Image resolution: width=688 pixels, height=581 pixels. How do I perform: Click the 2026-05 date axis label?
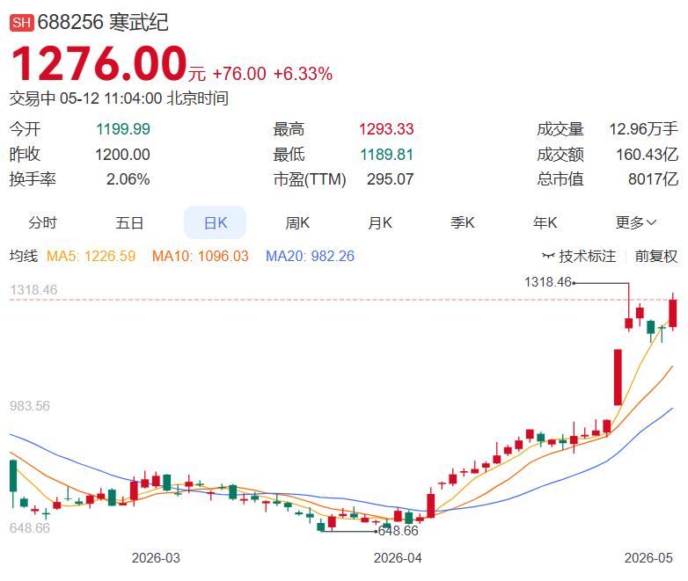click(x=648, y=558)
